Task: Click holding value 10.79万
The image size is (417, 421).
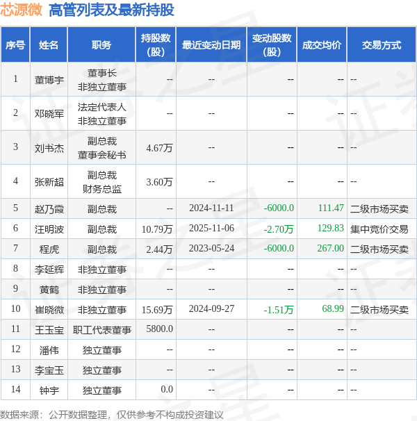Action: pyautogui.click(x=157, y=229)
